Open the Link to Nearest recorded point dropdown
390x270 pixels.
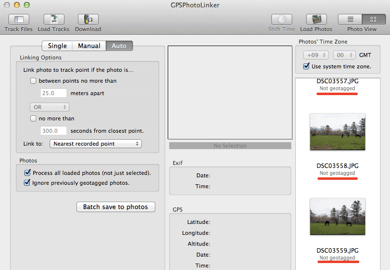96,144
